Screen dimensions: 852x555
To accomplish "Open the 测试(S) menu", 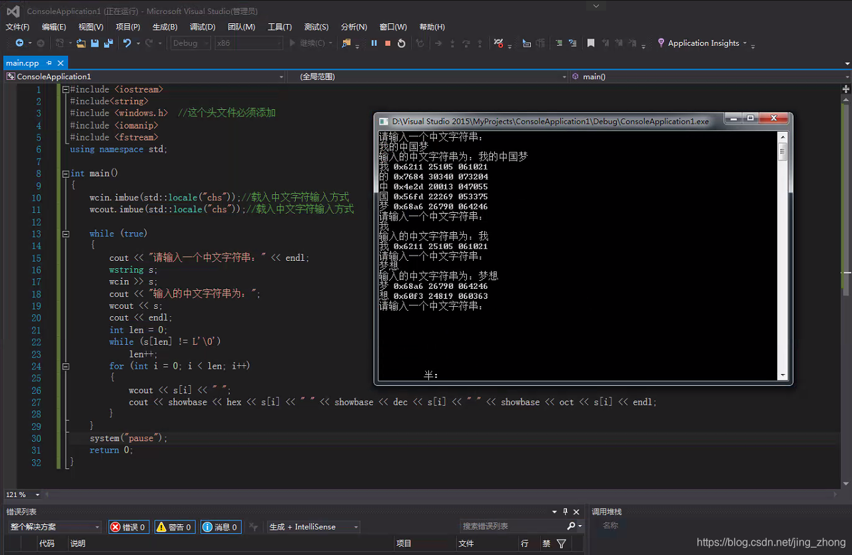I will point(316,27).
